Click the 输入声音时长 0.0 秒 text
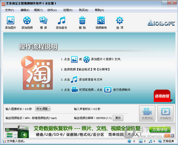The width and height of the screenshot is (178, 145). 87,109
